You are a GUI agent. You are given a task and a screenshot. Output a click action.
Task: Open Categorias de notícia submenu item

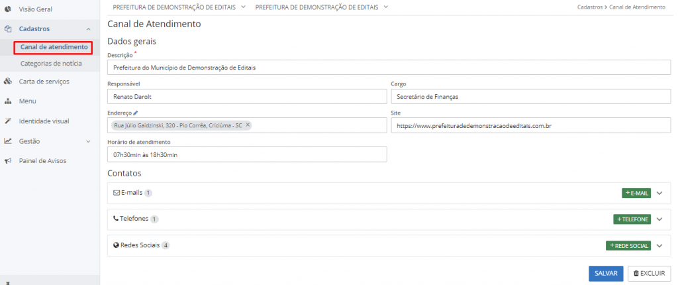pyautogui.click(x=51, y=64)
